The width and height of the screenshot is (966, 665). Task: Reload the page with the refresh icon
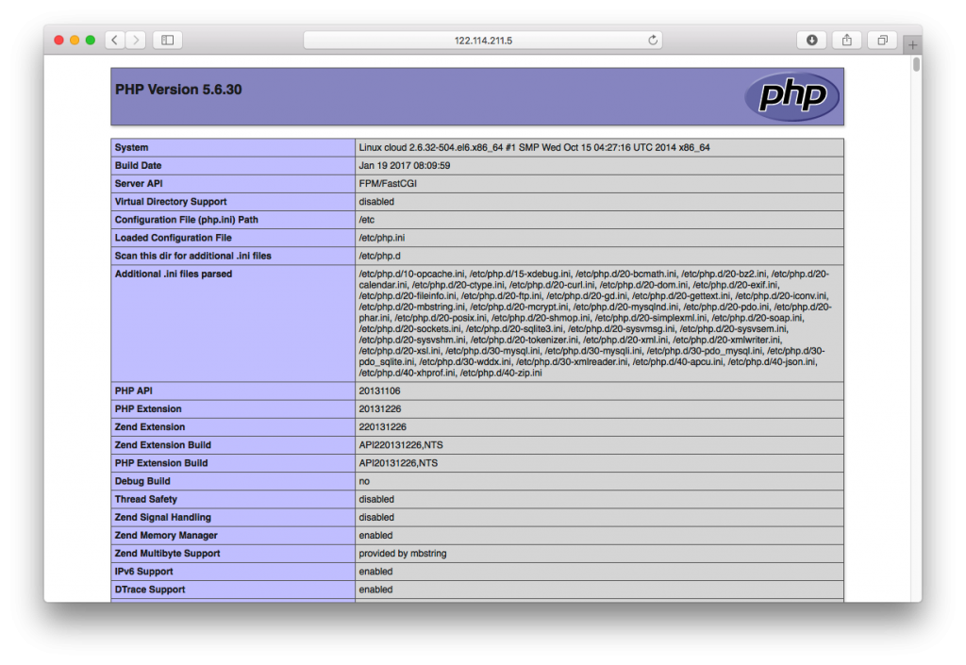pos(653,40)
